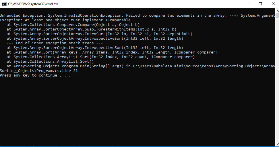Click the word 'IComparable' in the error

tap(118, 20)
